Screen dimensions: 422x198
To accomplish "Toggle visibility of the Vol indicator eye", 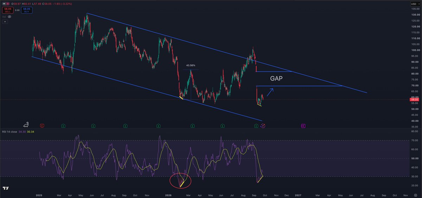I will point(9,17).
